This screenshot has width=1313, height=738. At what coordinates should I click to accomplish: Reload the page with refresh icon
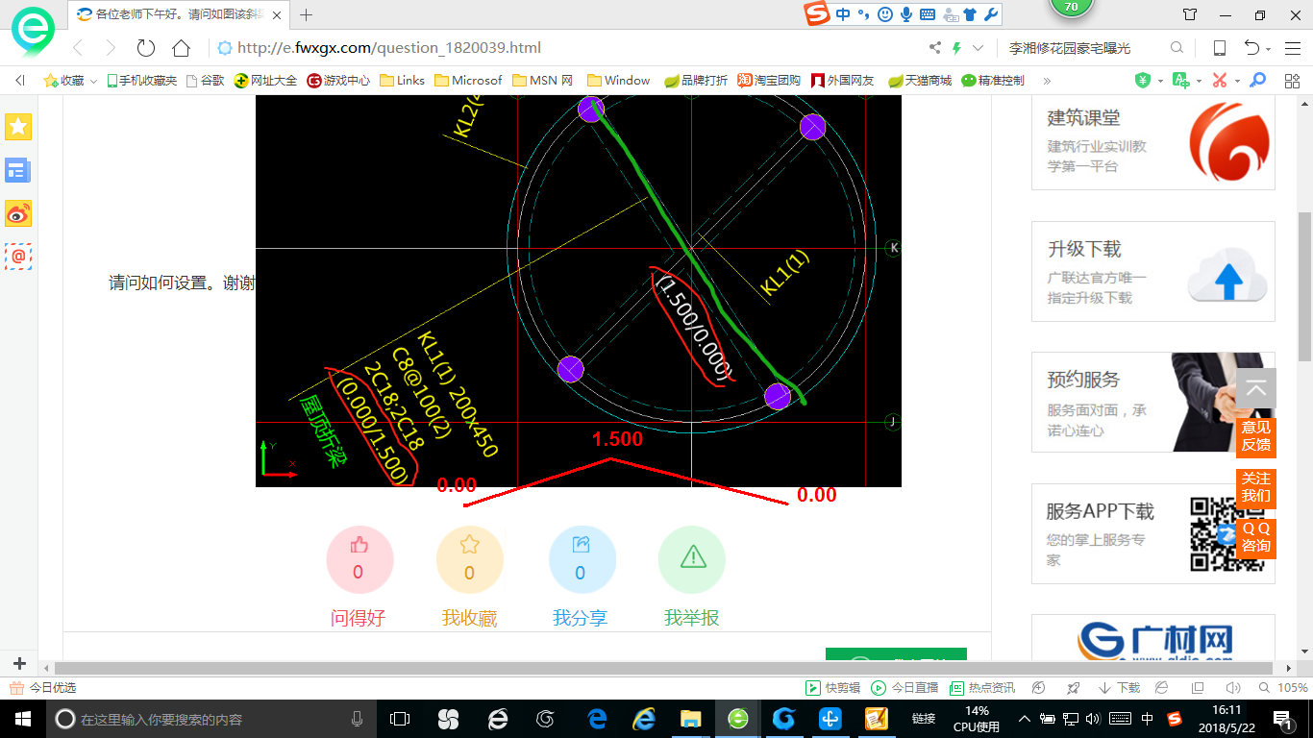pyautogui.click(x=146, y=48)
